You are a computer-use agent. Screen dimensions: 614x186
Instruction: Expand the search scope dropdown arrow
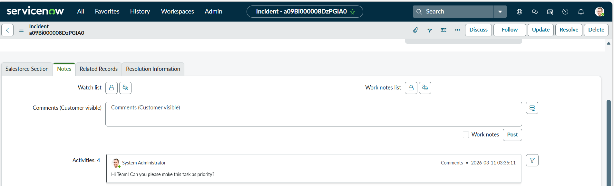[x=500, y=12]
